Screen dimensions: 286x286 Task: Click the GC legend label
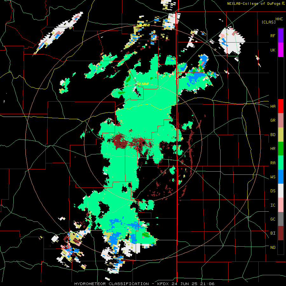pos(273,219)
